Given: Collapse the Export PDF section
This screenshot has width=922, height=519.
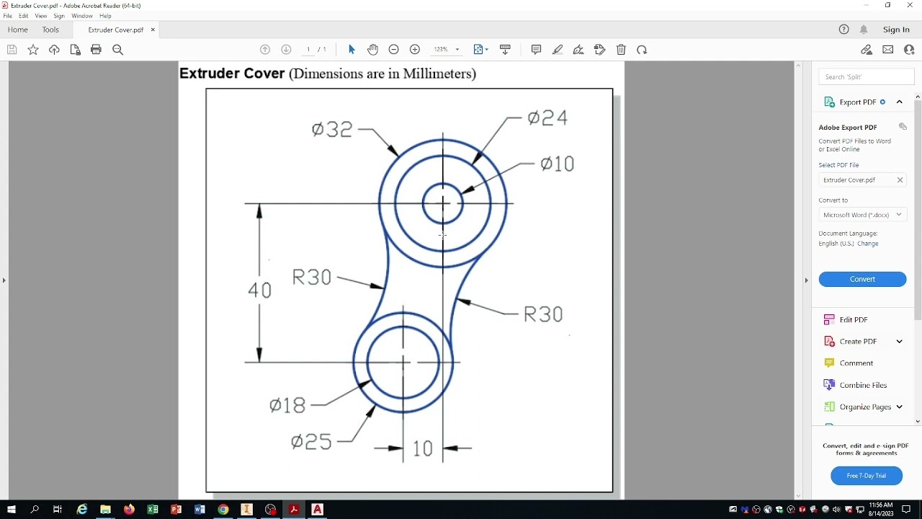Looking at the screenshot, I should (x=900, y=102).
